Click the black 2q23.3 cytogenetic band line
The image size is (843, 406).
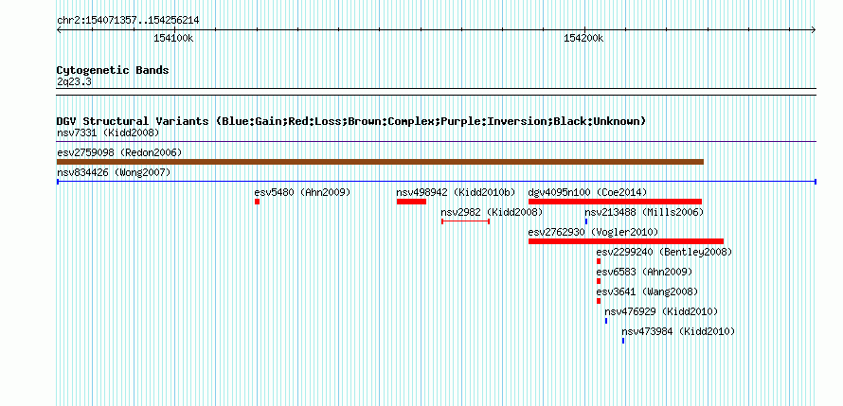(x=437, y=92)
